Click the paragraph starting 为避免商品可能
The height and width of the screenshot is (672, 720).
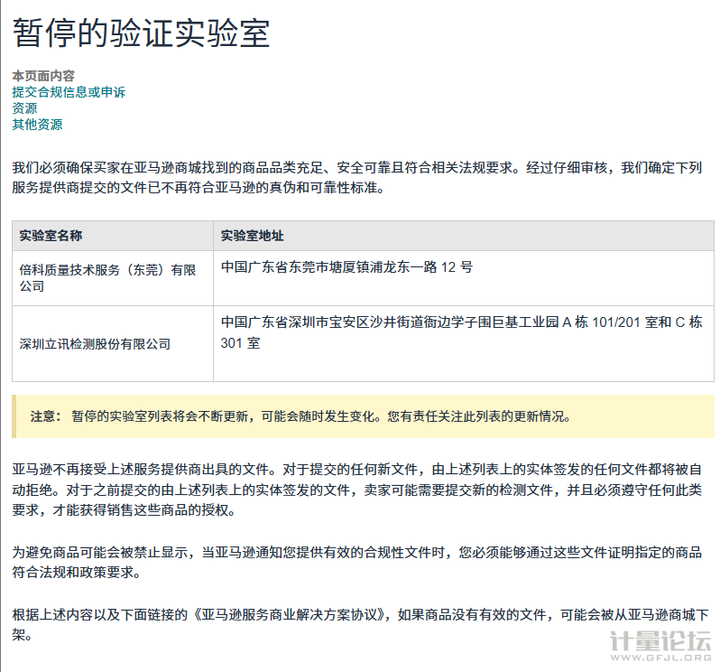356,563
